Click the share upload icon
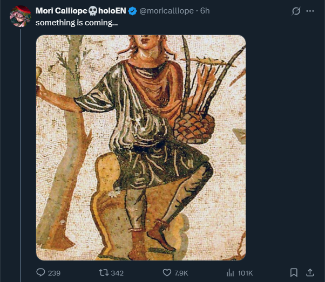The width and height of the screenshot is (325, 282). 310,272
